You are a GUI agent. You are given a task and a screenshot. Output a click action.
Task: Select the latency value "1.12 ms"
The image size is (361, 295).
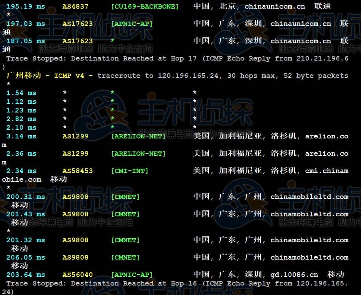[x=21, y=102]
